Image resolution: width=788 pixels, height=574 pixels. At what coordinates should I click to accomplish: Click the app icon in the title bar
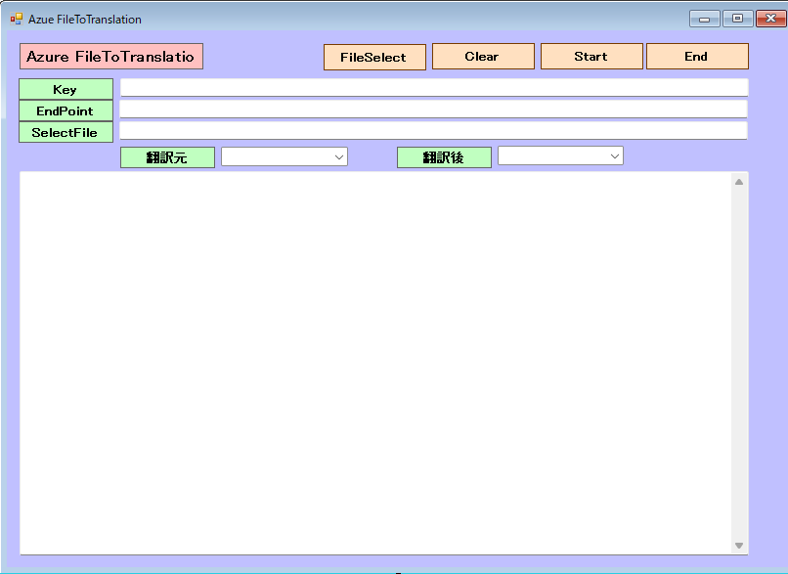coord(17,19)
